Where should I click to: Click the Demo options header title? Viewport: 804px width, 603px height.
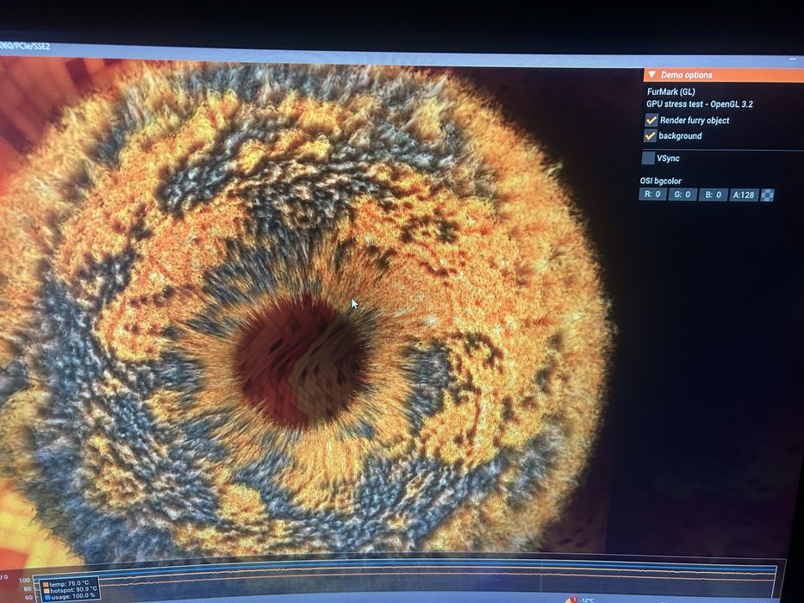pyautogui.click(x=686, y=75)
